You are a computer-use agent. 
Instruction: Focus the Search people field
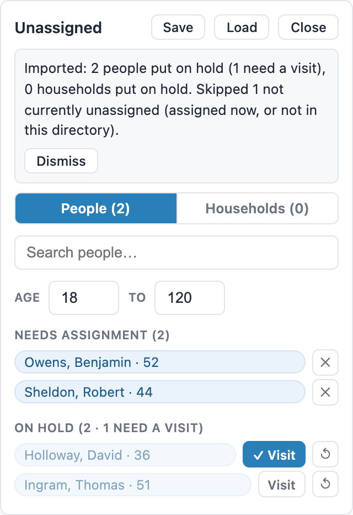[x=176, y=253]
